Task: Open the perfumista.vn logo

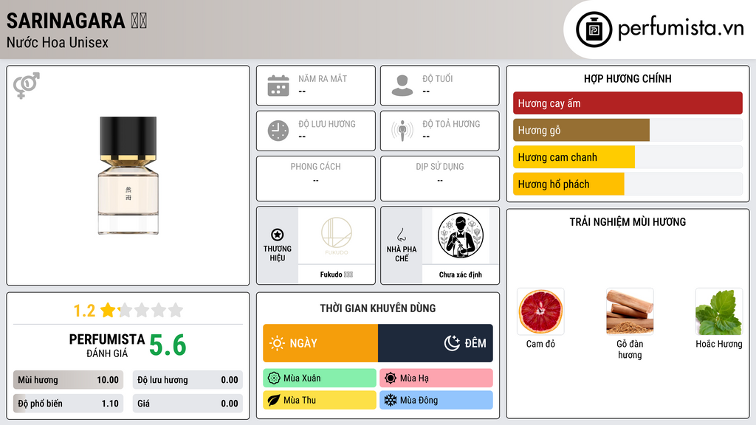Action: click(x=659, y=30)
